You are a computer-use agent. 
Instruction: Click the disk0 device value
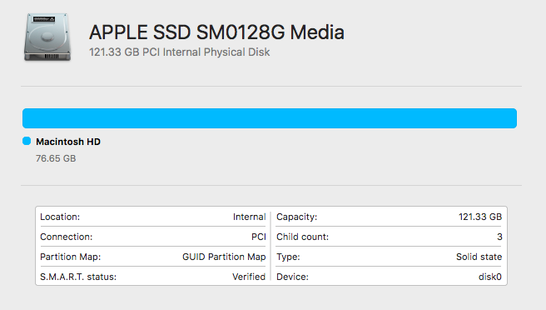tap(490, 277)
